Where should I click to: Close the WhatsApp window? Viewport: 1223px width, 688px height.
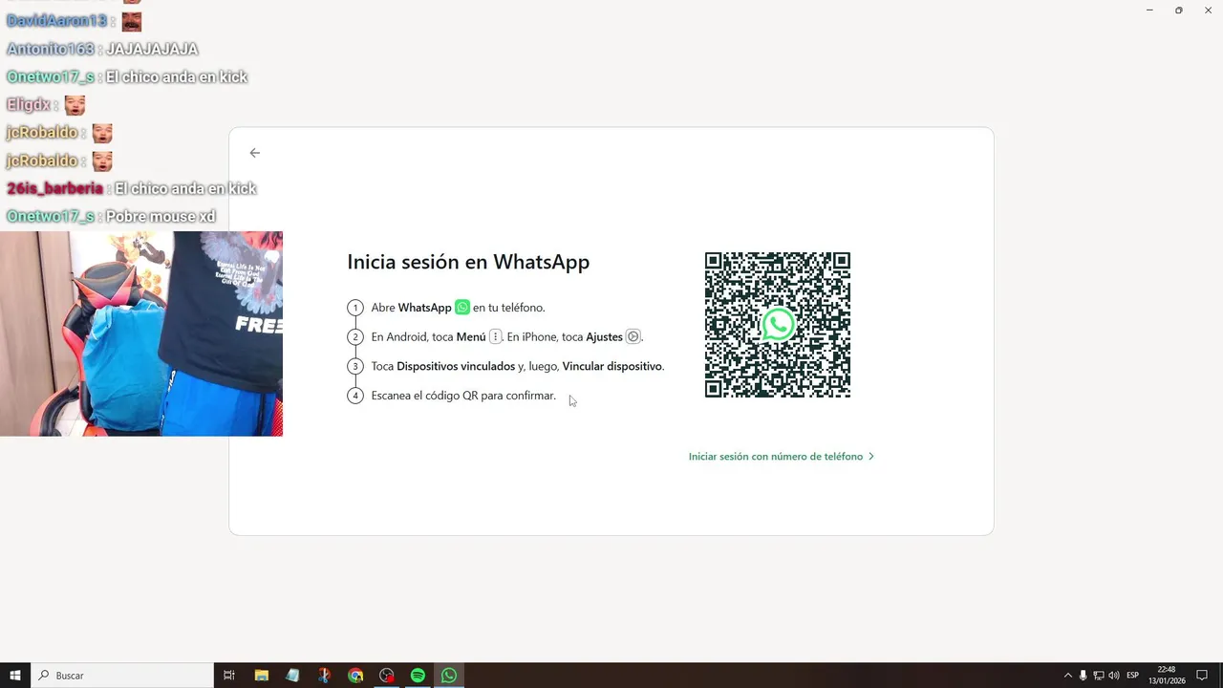coord(1208,11)
